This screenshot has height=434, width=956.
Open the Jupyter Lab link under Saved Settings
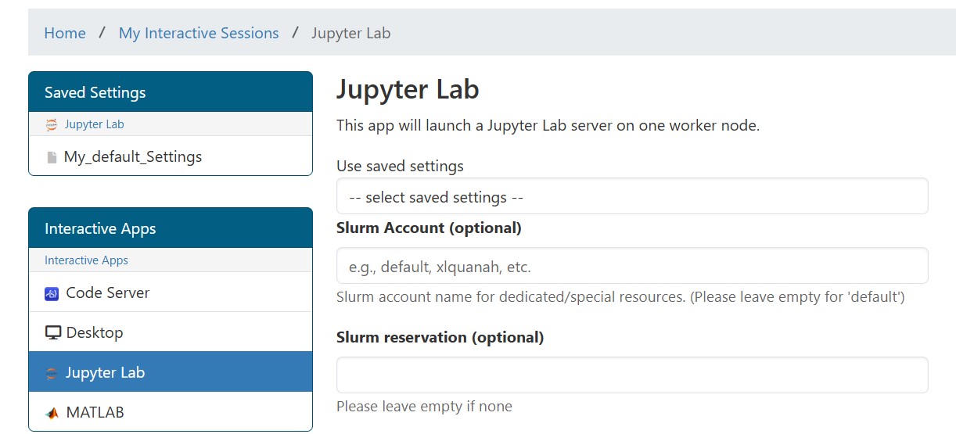click(x=94, y=124)
